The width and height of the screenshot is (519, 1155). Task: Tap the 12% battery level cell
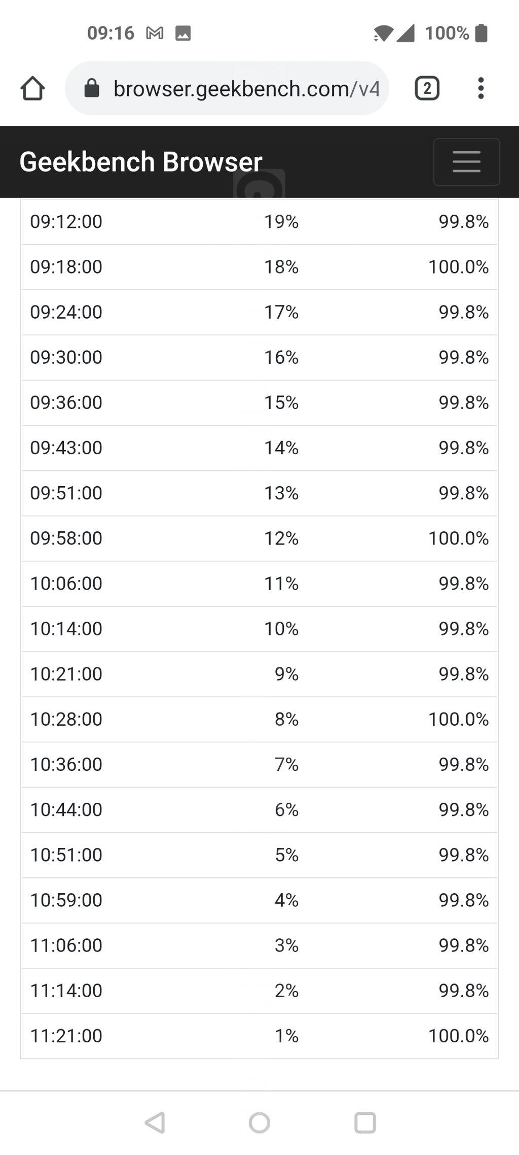281,538
